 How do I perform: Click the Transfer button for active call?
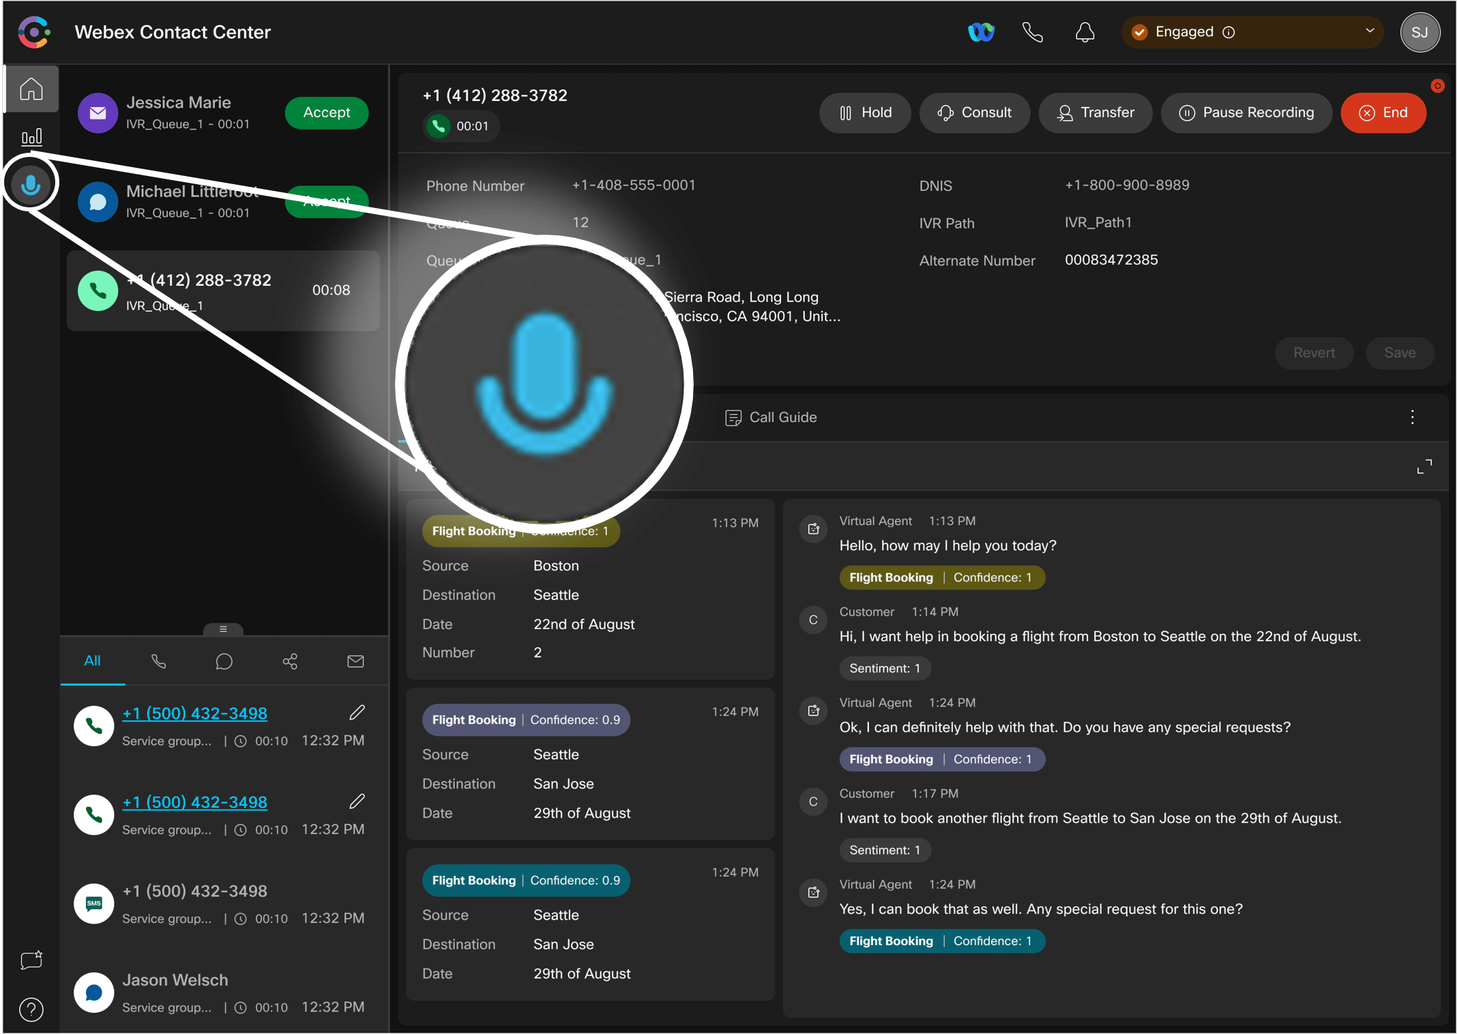(1098, 110)
